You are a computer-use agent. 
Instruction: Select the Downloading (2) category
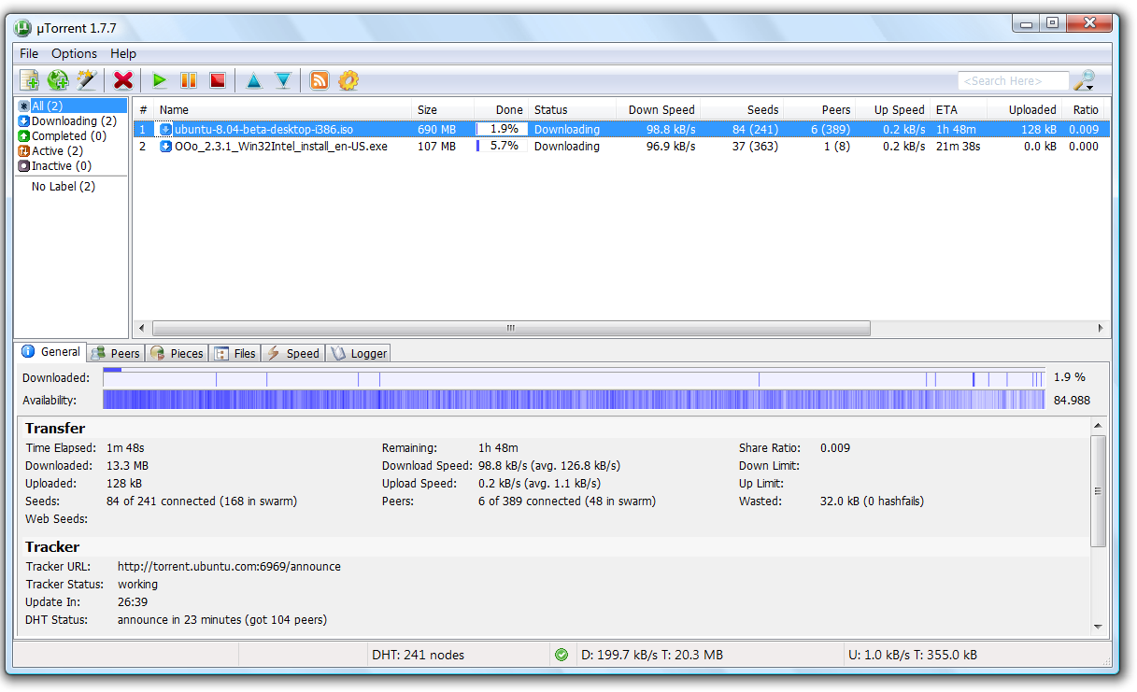click(72, 120)
